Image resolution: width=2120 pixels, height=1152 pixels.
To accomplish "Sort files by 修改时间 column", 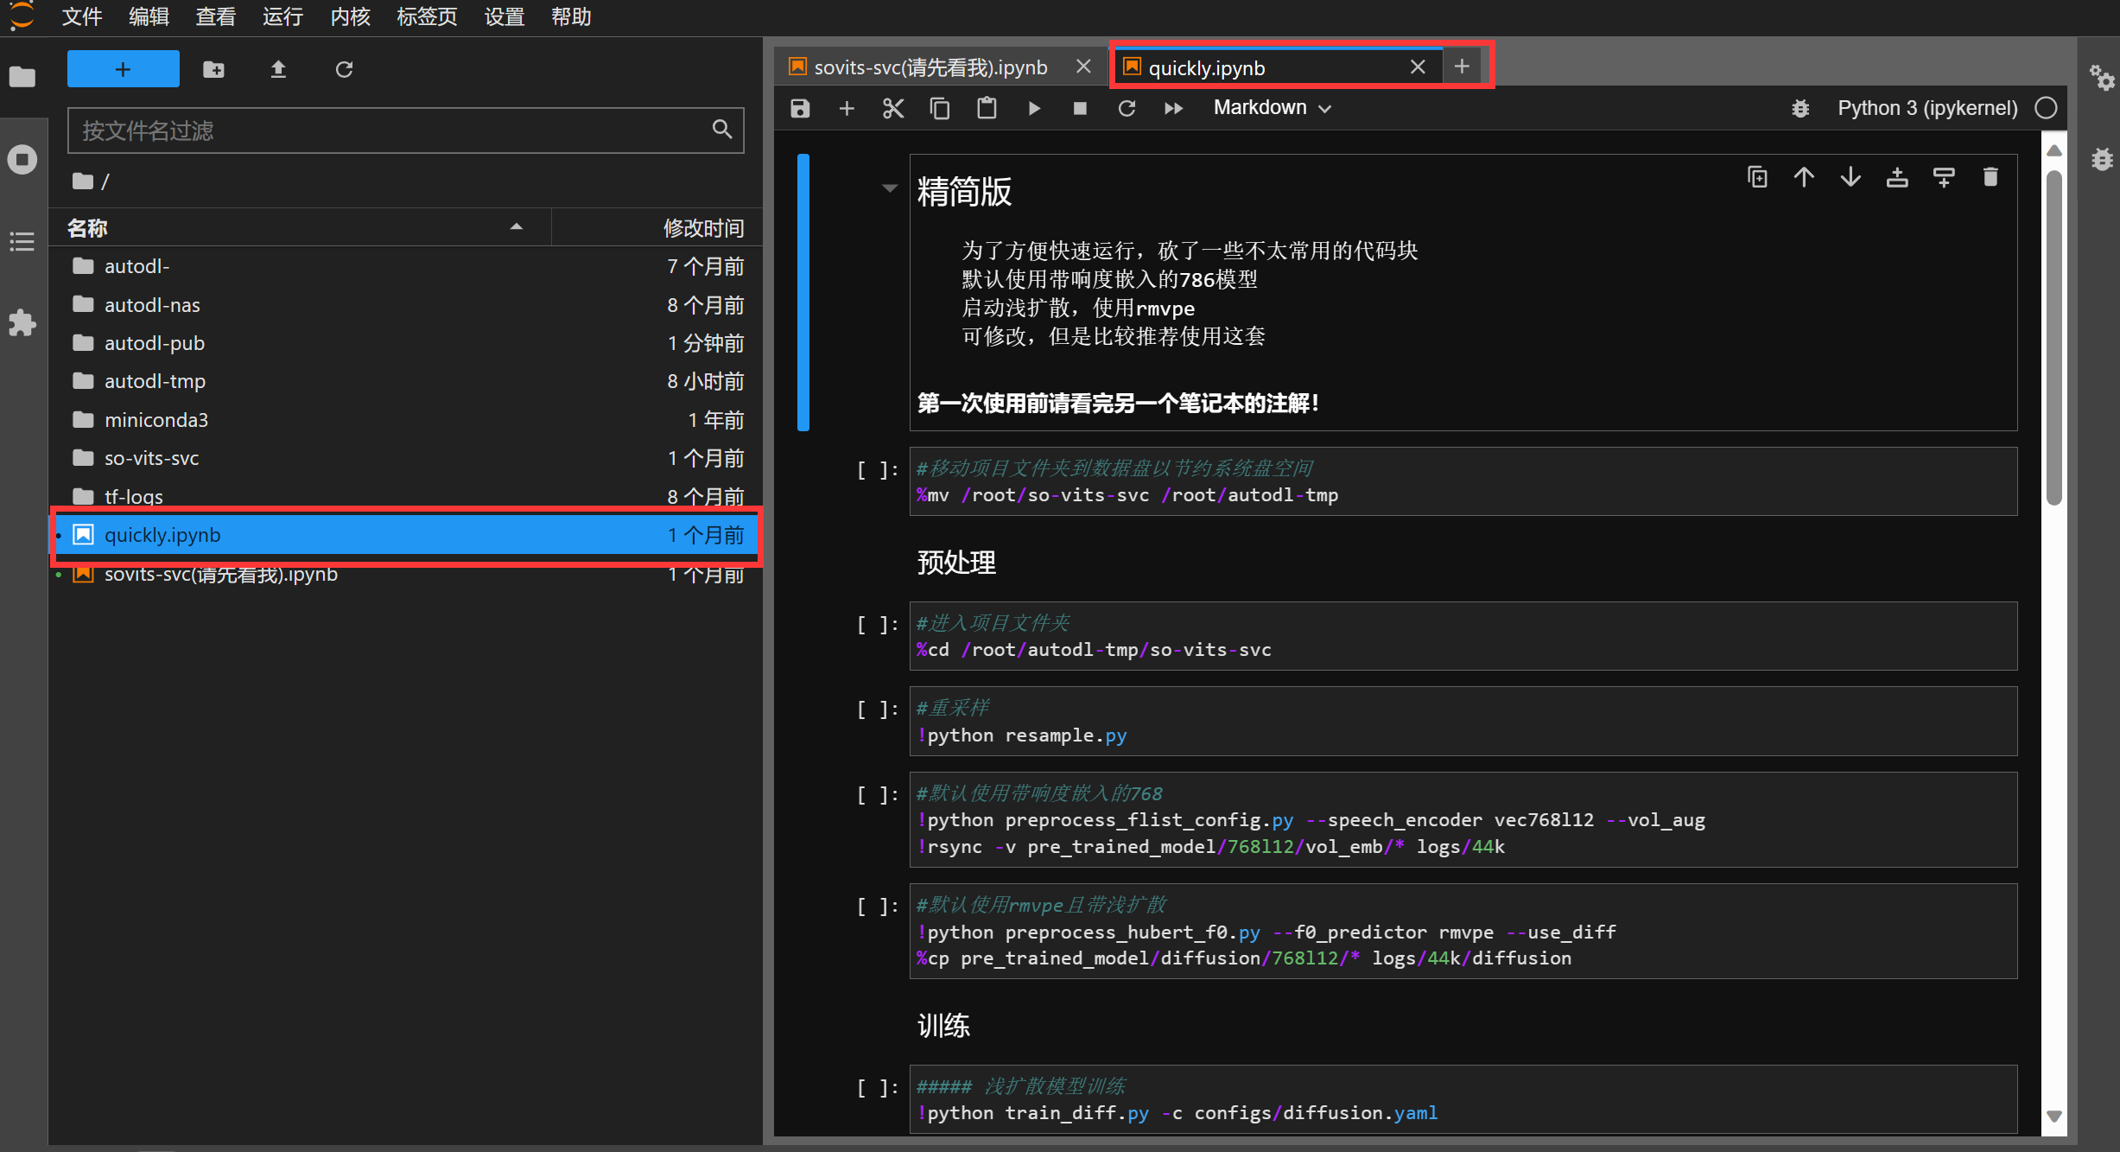I will (x=657, y=228).
